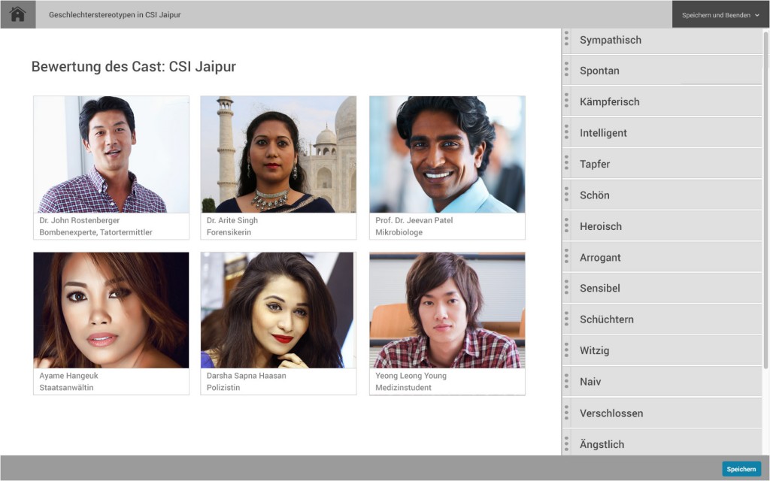Grab the drag handle of Schüchtern
Viewport: 770px width, 481px height.
[566, 319]
